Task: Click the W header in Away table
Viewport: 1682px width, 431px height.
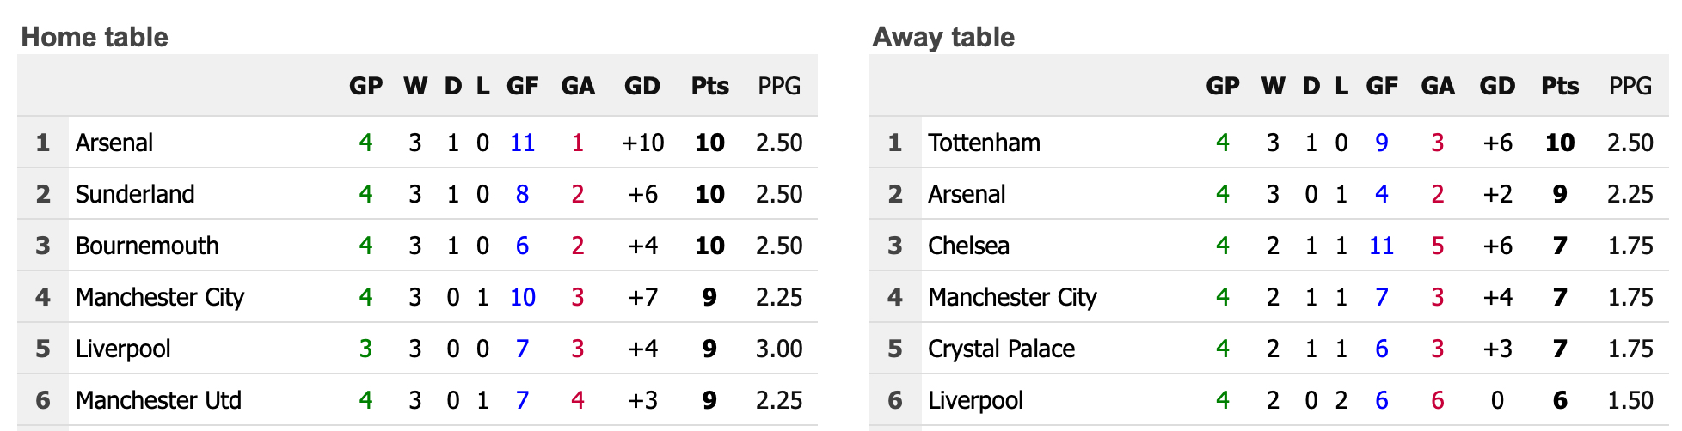Action: (x=1273, y=86)
